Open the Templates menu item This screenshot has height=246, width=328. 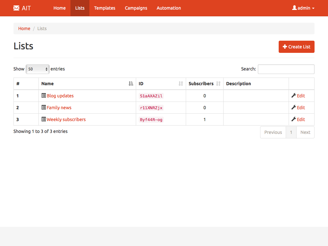tap(104, 8)
